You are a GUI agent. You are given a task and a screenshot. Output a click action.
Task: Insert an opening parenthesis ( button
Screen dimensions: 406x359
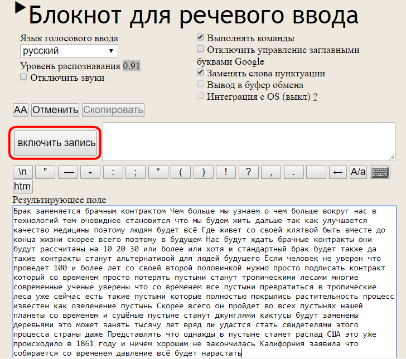point(181,172)
